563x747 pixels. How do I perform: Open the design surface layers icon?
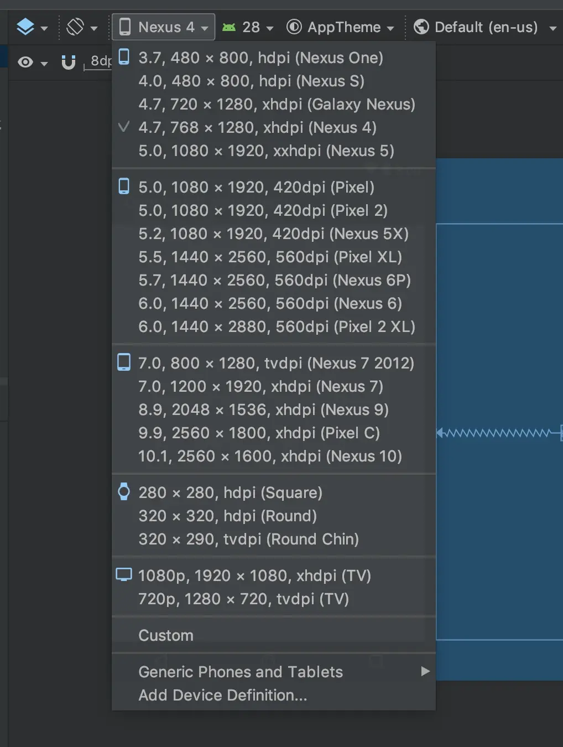pos(25,27)
